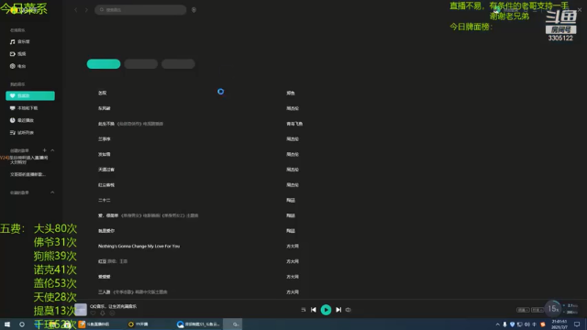
Task: Click the listen-recognition icon beside search
Action: [x=194, y=10]
